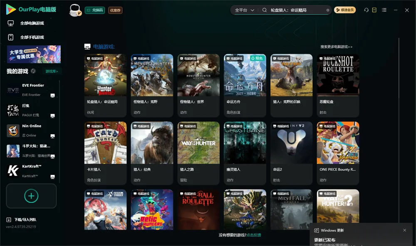
Task: Dismiss the Windows 更新 notification
Action: 405,230
